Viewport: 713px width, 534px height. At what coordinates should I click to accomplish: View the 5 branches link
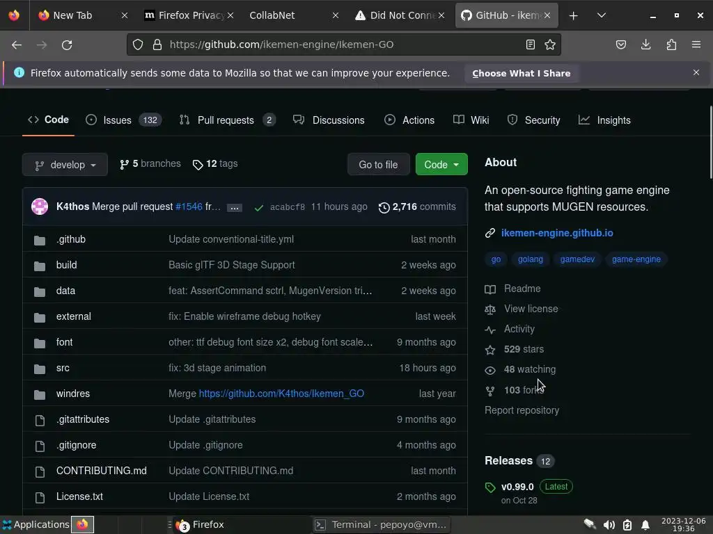[x=150, y=164]
